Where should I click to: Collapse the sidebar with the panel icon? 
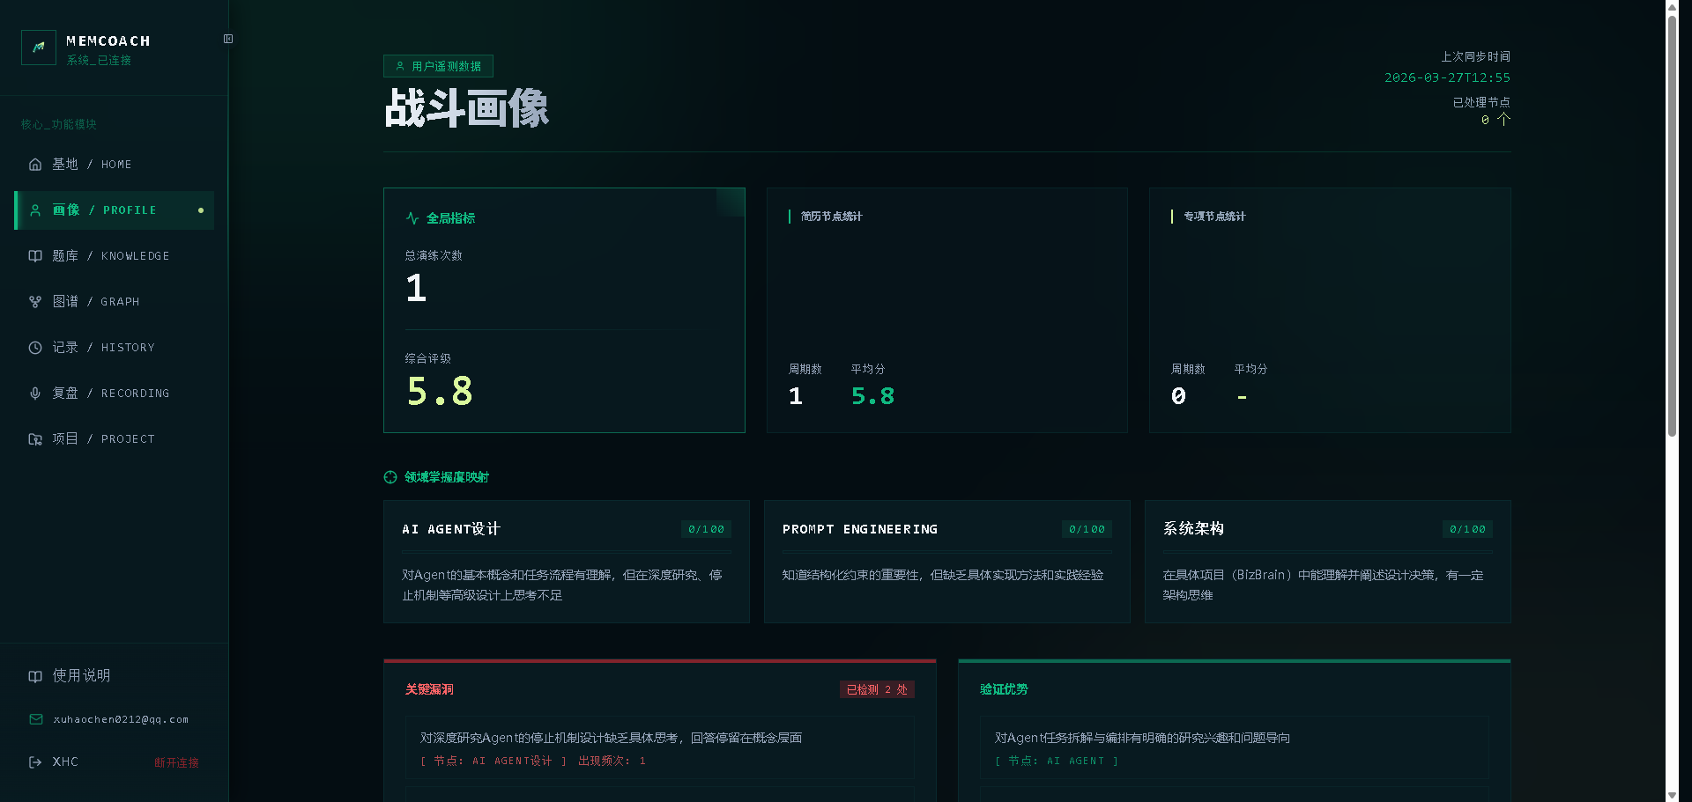pyautogui.click(x=228, y=39)
